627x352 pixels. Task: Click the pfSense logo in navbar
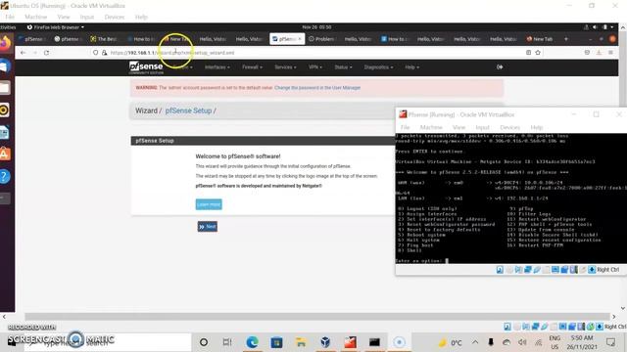click(x=146, y=67)
